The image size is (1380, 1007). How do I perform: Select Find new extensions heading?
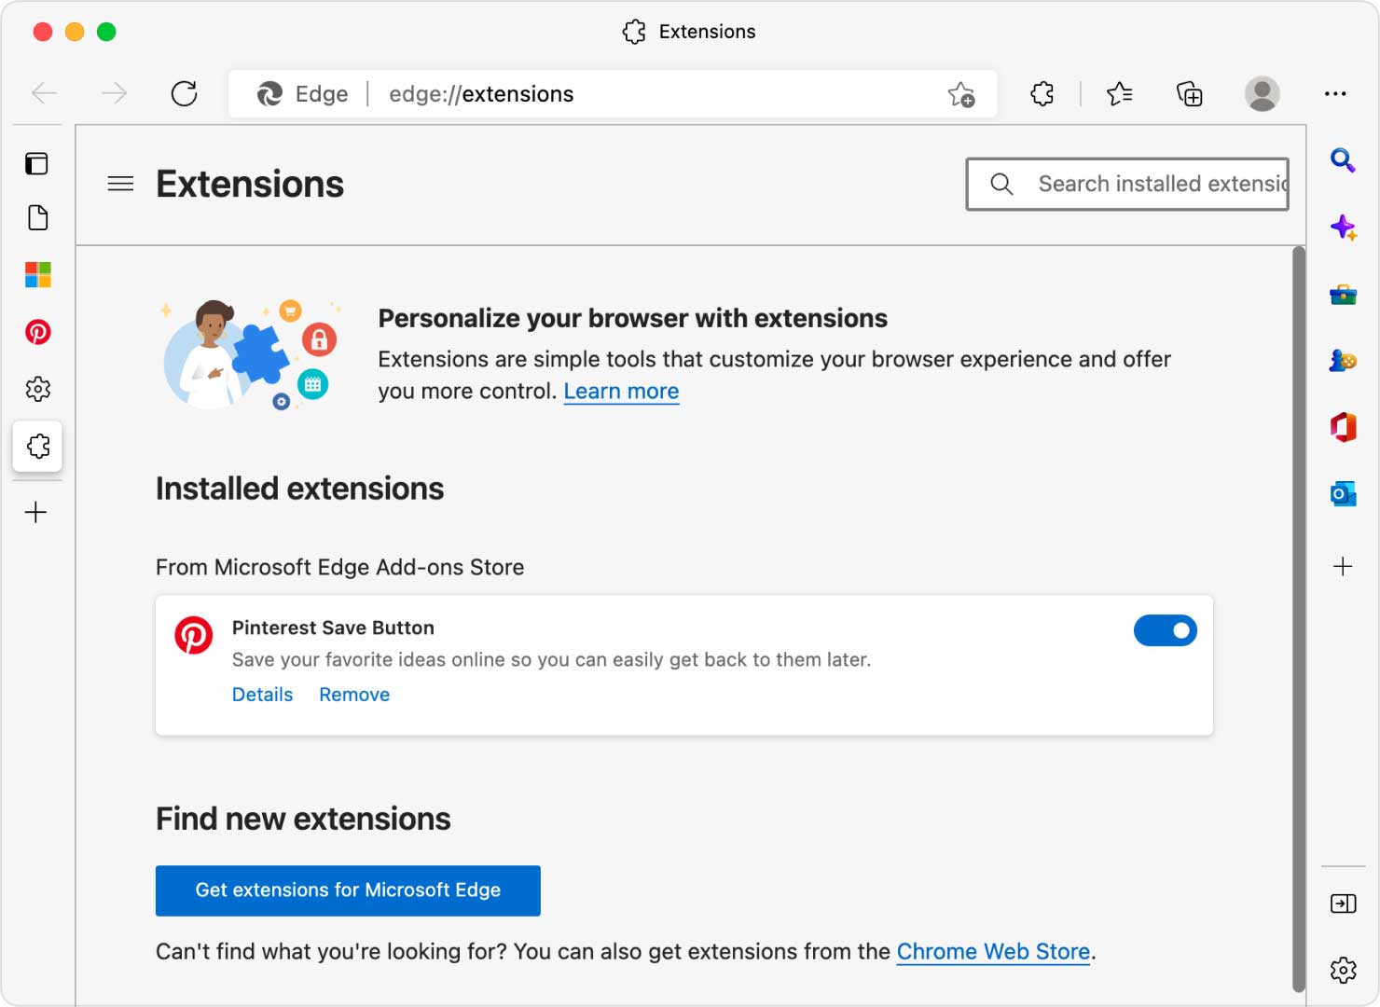[303, 819]
